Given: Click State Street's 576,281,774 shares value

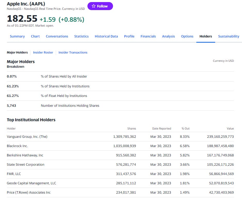Looking at the screenshot, I should point(126,164).
